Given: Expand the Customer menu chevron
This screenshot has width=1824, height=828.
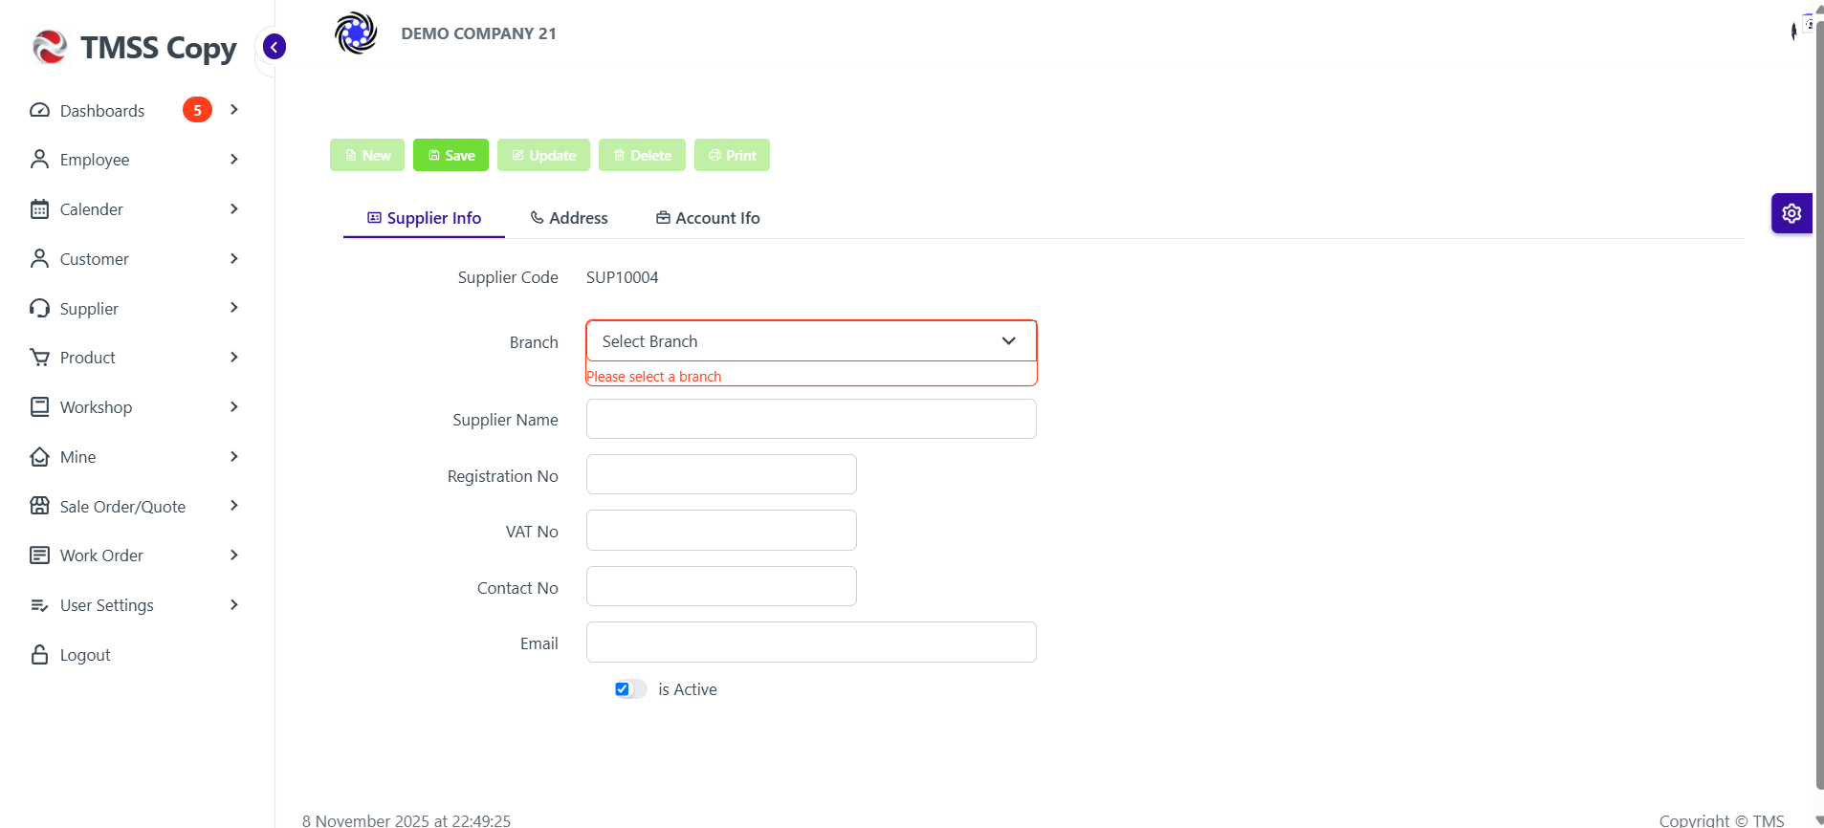Looking at the screenshot, I should [x=234, y=258].
